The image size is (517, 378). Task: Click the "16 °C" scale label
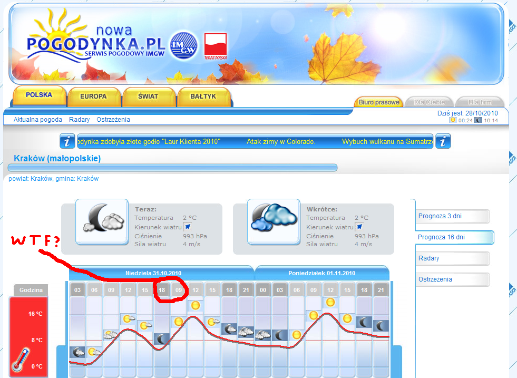pos(35,314)
